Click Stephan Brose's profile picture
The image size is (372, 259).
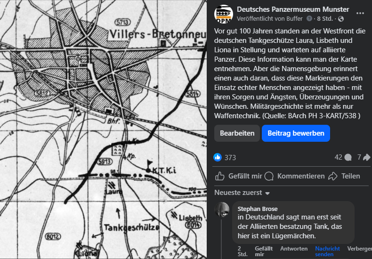coord(222,210)
